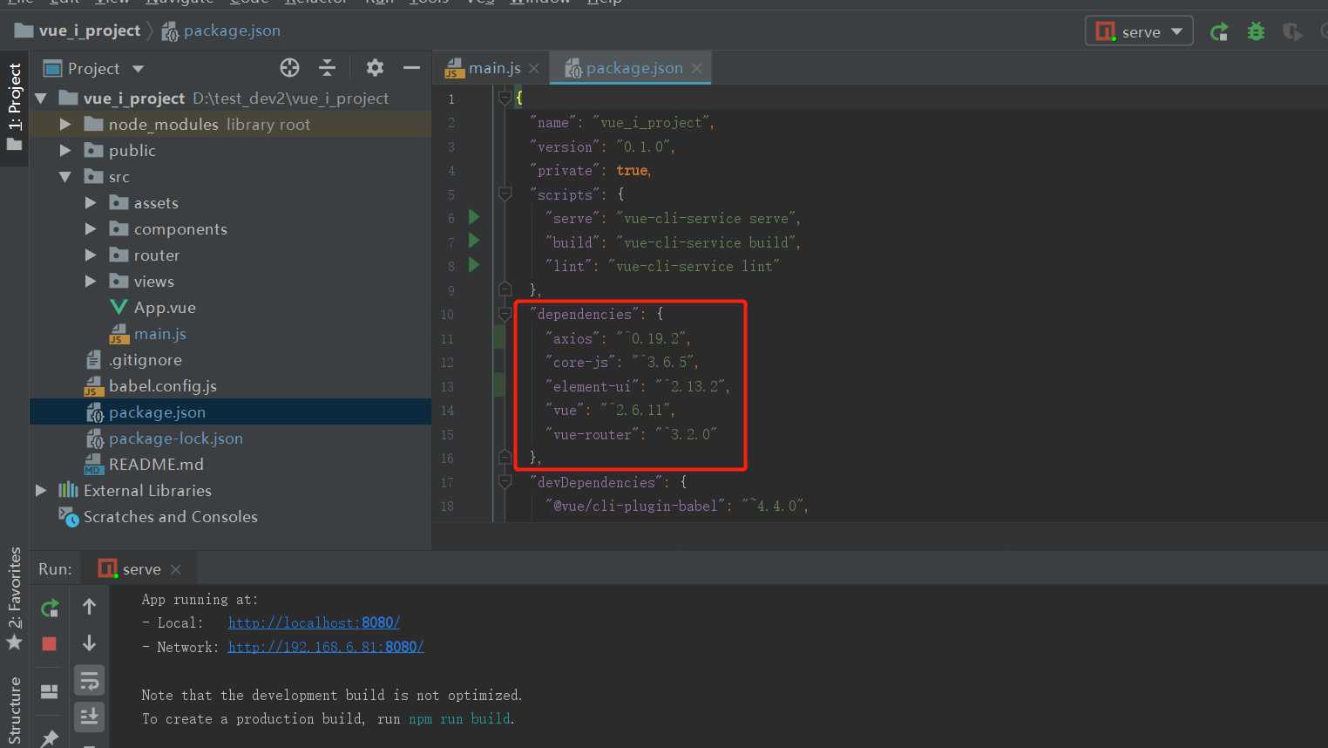Click the Run serve toolbar icon
This screenshot has width=1328, height=748.
(x=1219, y=32)
